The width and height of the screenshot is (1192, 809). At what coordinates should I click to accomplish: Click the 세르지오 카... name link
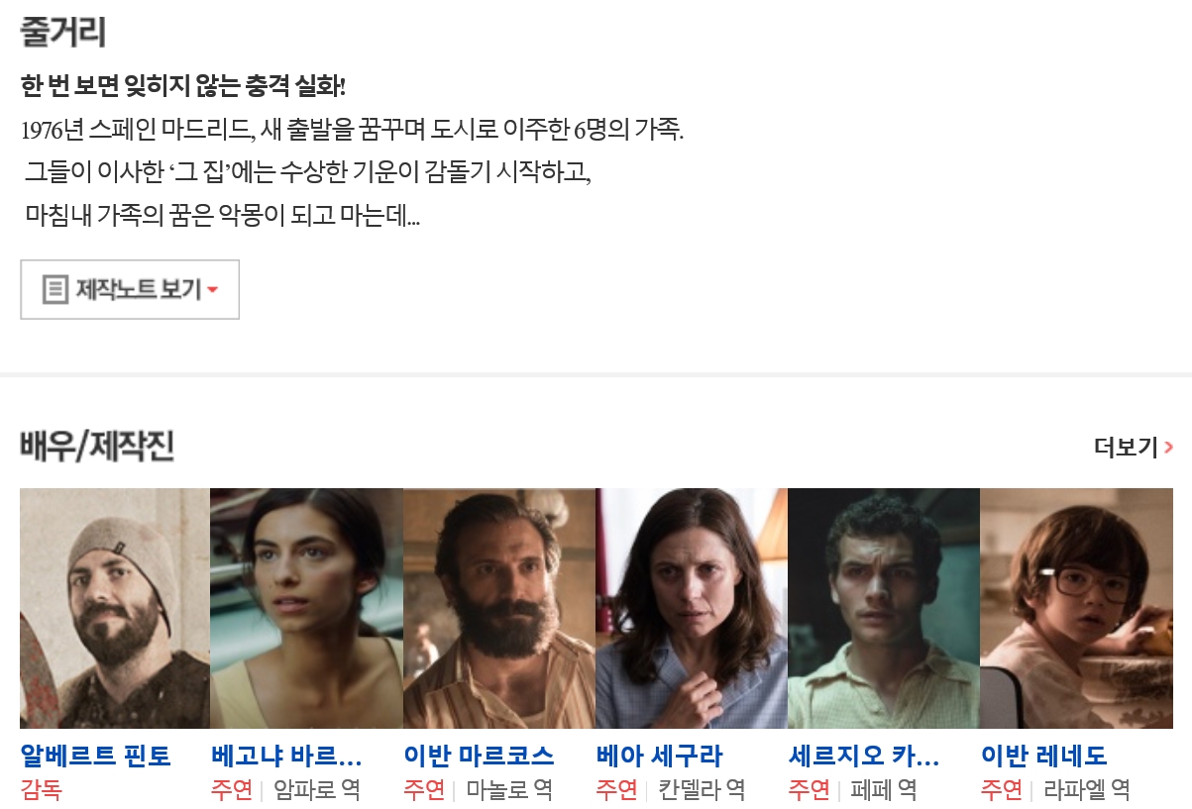pos(864,757)
